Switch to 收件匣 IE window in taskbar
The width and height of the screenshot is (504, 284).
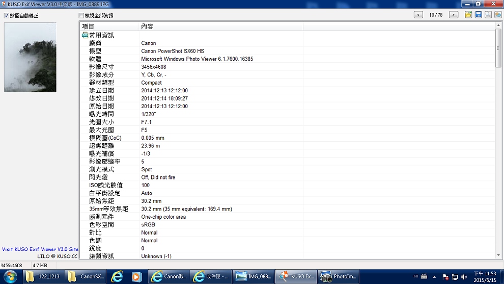pyautogui.click(x=211, y=276)
